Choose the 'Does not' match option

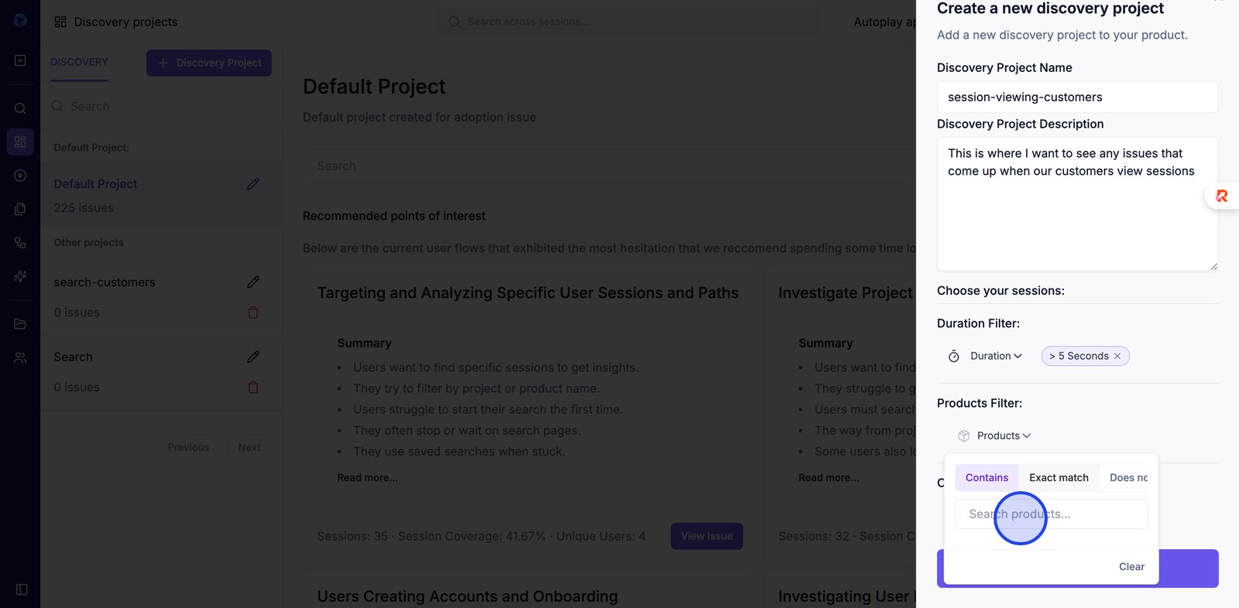pos(1128,478)
